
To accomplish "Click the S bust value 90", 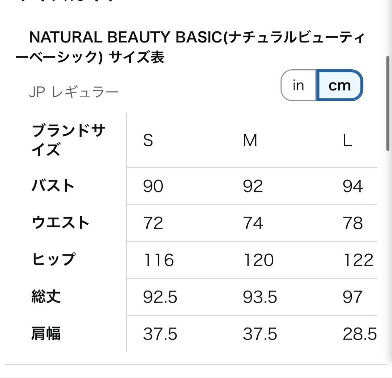I will coord(153,186).
